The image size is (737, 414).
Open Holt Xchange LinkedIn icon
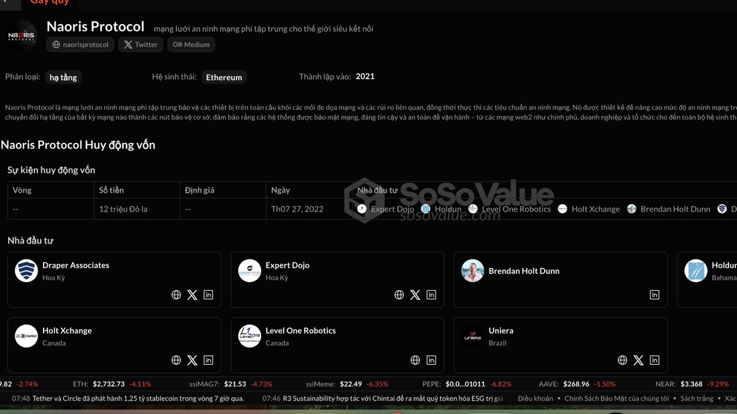point(208,360)
